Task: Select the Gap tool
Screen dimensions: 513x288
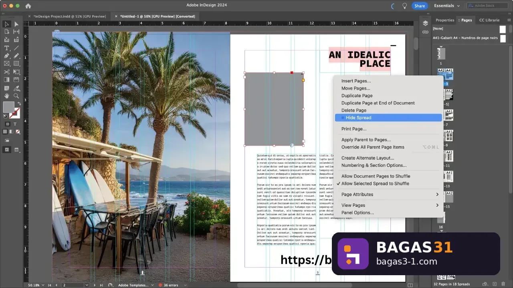Action: pos(16,32)
